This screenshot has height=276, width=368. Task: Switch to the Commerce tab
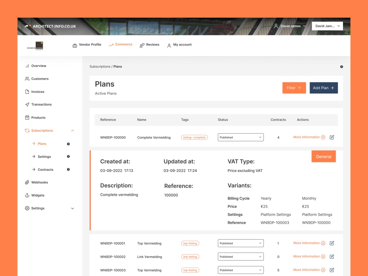[120, 45]
